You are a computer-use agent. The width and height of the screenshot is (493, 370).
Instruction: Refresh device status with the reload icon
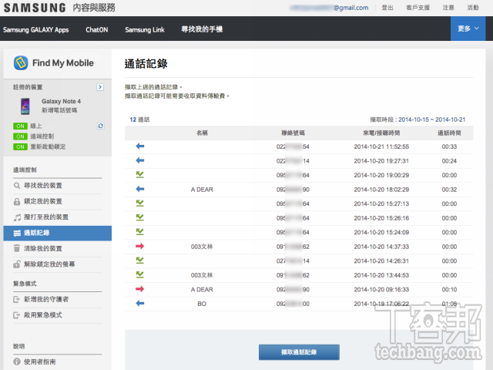tap(101, 126)
